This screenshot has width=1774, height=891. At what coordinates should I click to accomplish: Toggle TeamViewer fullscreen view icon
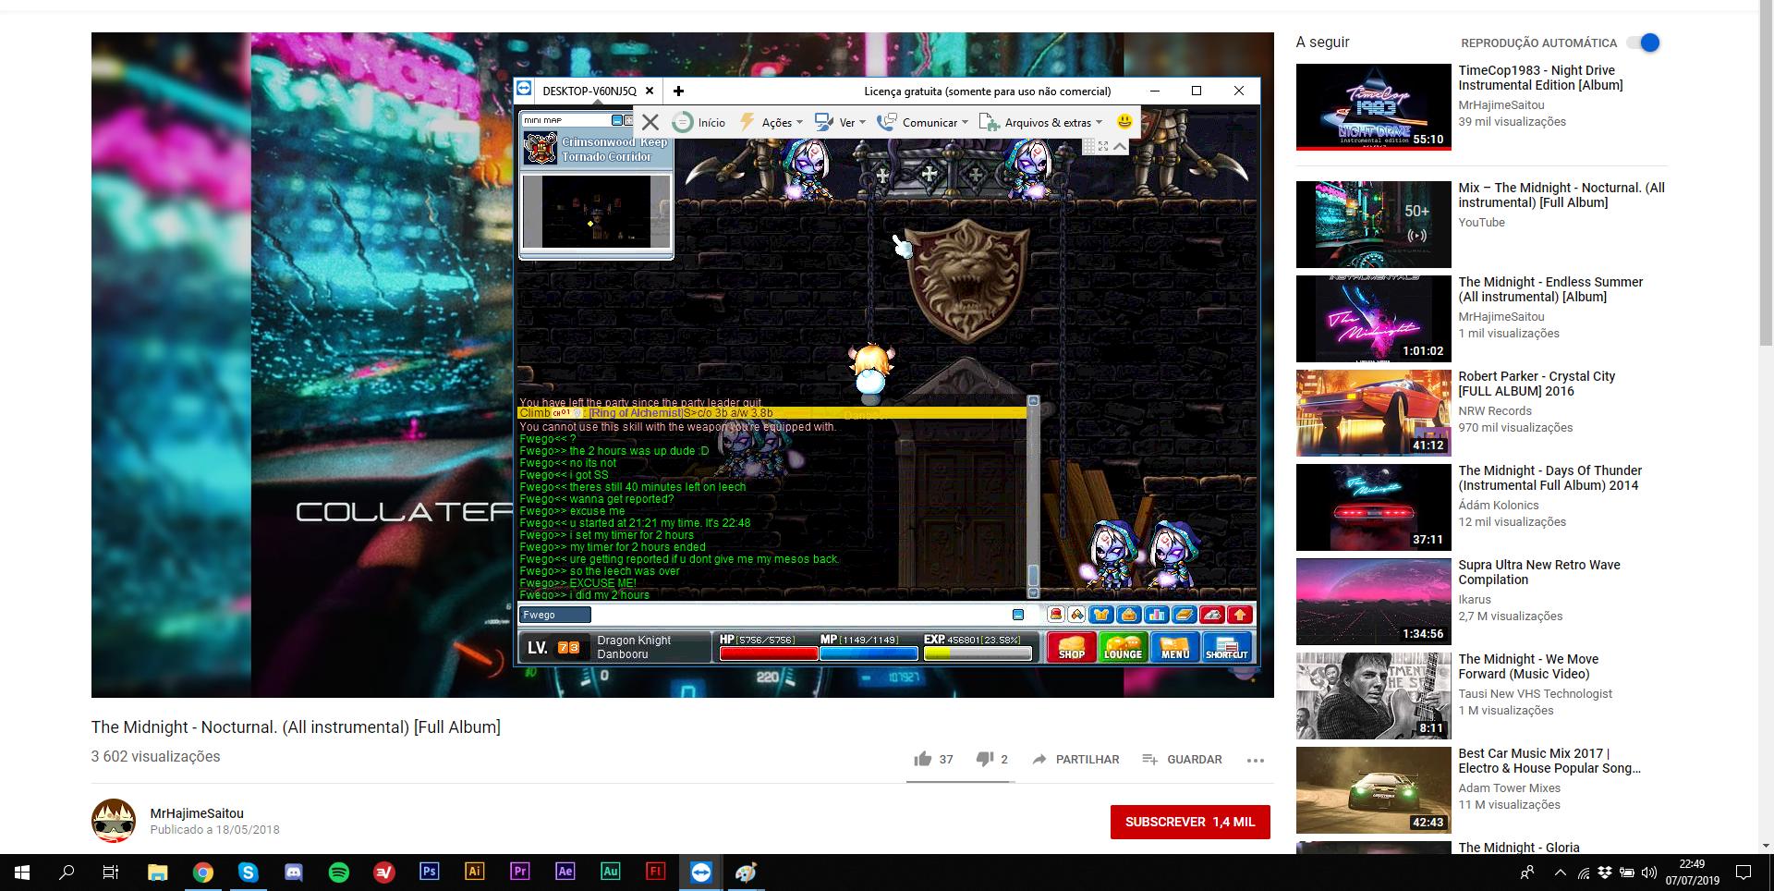[1103, 146]
